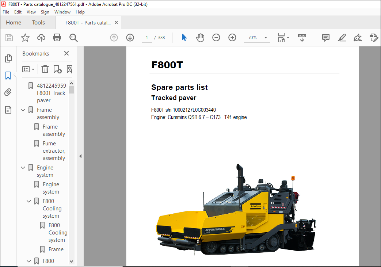Viewport: 381px width, 267px height.
Task: Open the View menu
Action: click(x=31, y=12)
